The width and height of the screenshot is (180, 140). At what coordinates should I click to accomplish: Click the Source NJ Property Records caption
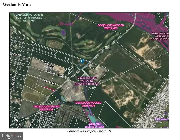tap(89, 131)
